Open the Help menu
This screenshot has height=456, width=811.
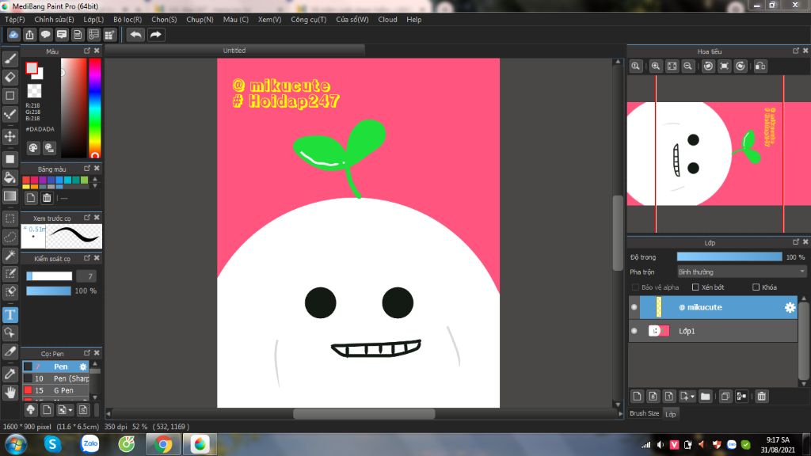pos(413,20)
